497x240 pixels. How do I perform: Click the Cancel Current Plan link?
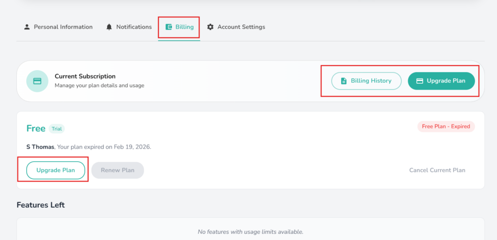[437, 170]
